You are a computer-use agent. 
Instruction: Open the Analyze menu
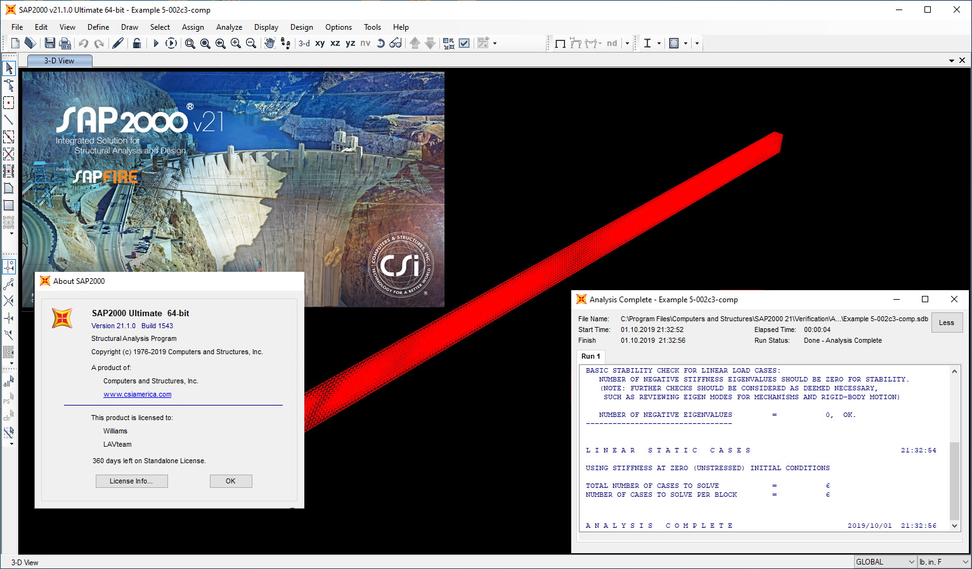click(x=229, y=27)
